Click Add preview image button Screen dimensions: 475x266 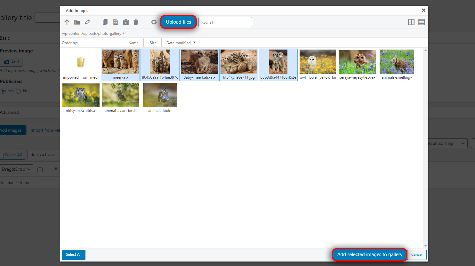pos(11,62)
